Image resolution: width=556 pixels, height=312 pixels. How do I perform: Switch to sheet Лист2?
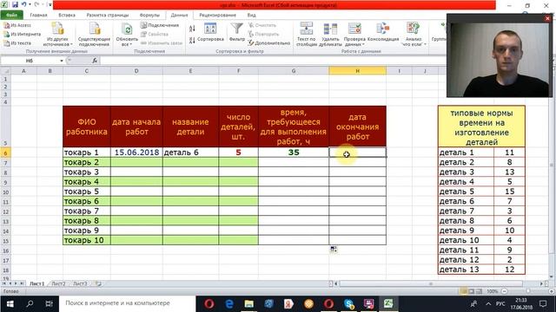pos(58,283)
